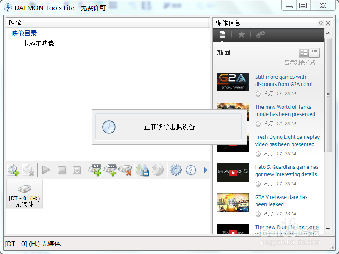Image resolution: width=339 pixels, height=254 pixels.
Task: Click the Add Image toolbar icon
Action: click(x=13, y=170)
